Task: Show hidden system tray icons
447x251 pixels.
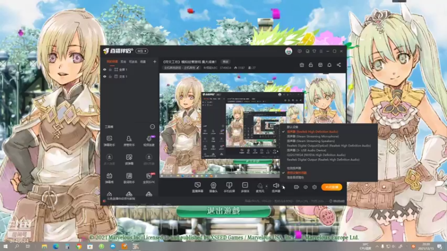Action: (377, 247)
